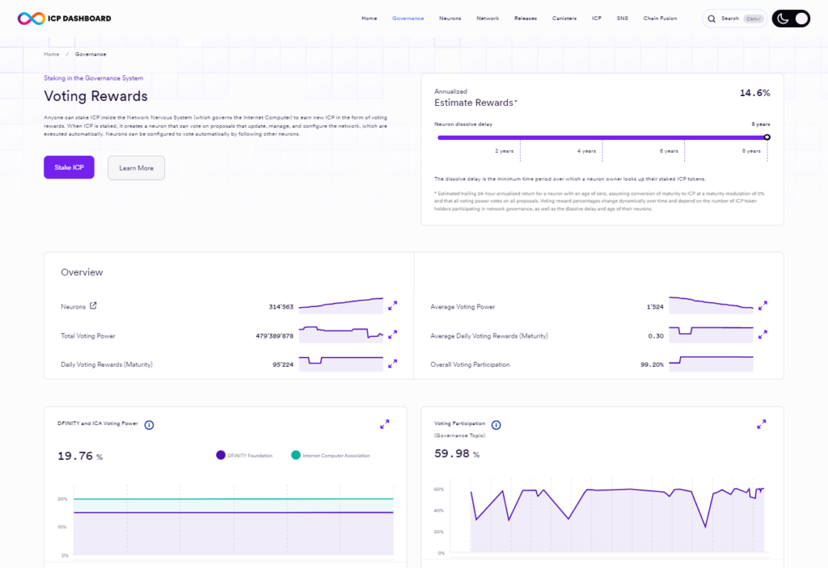Image resolution: width=828 pixels, height=568 pixels.
Task: Show info for DFINITY and ICA Voting Power
Action: click(x=149, y=424)
